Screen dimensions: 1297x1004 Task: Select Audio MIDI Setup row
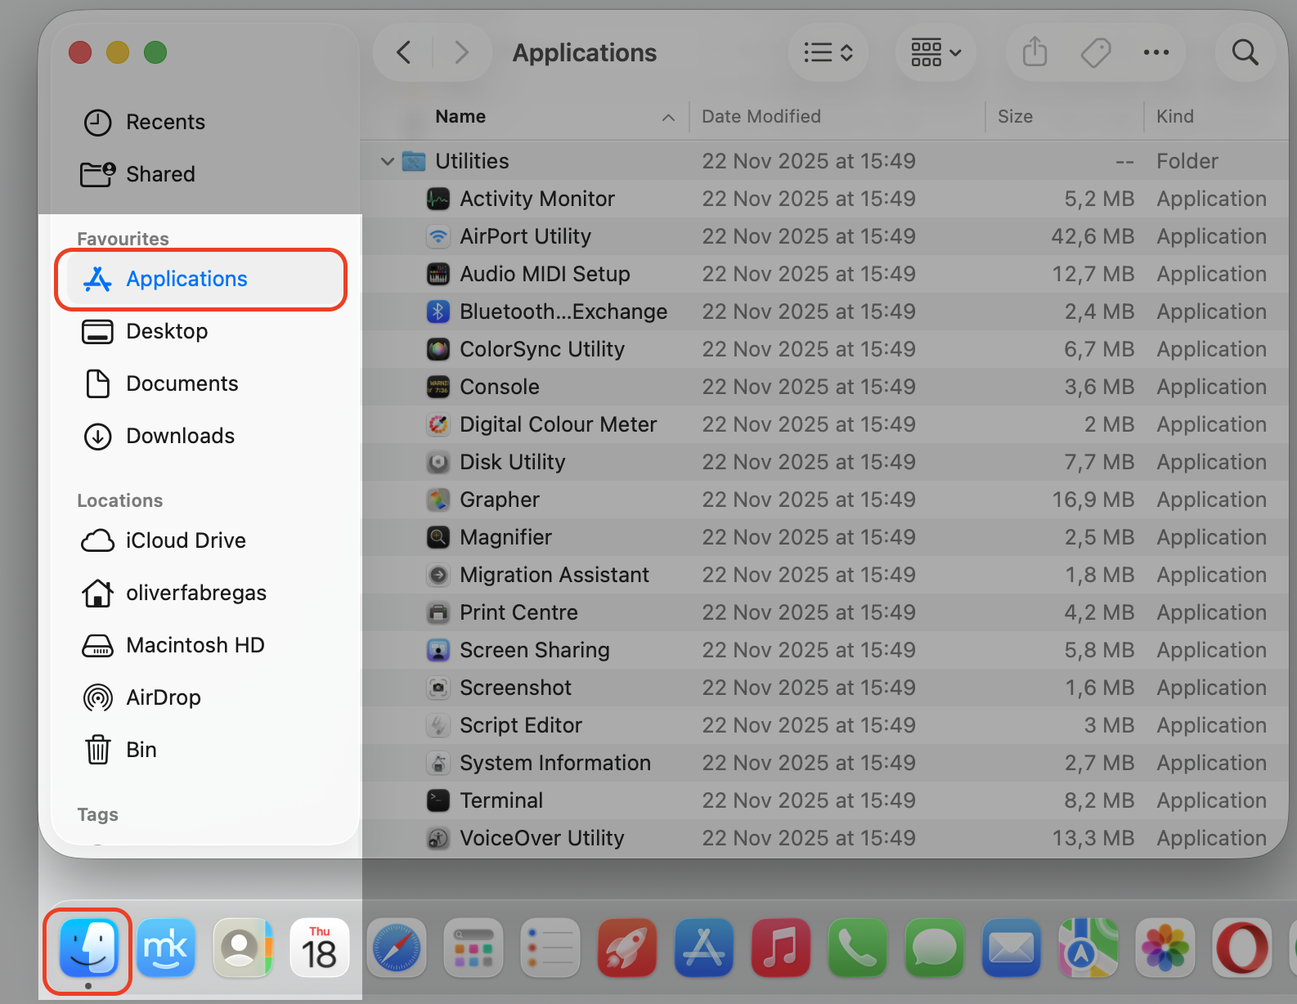824,274
